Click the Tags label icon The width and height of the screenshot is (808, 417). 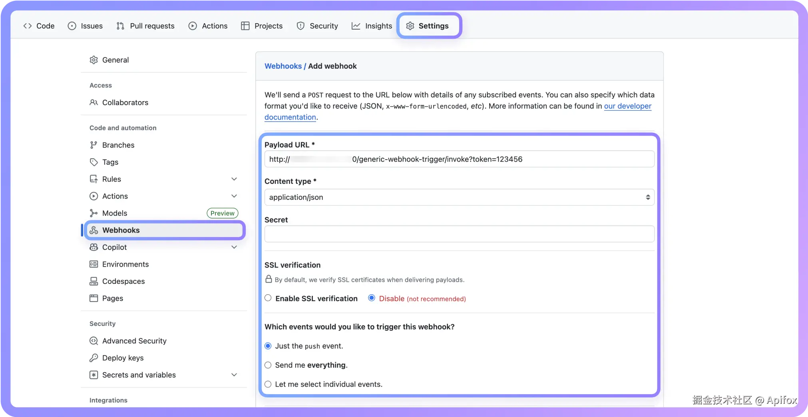[x=94, y=162]
